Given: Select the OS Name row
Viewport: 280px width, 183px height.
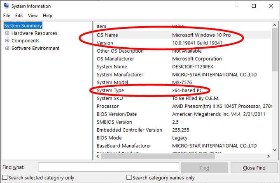Looking at the screenshot, I should point(184,35).
